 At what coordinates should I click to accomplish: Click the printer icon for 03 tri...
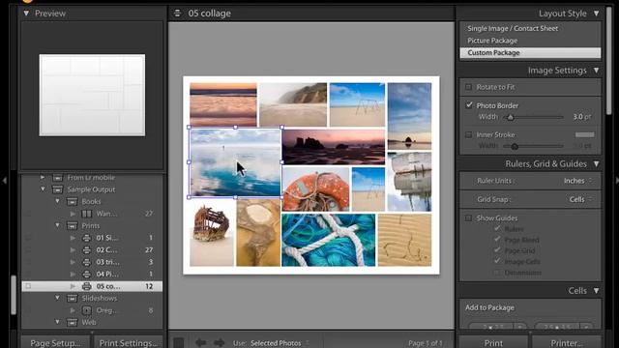[x=86, y=262]
